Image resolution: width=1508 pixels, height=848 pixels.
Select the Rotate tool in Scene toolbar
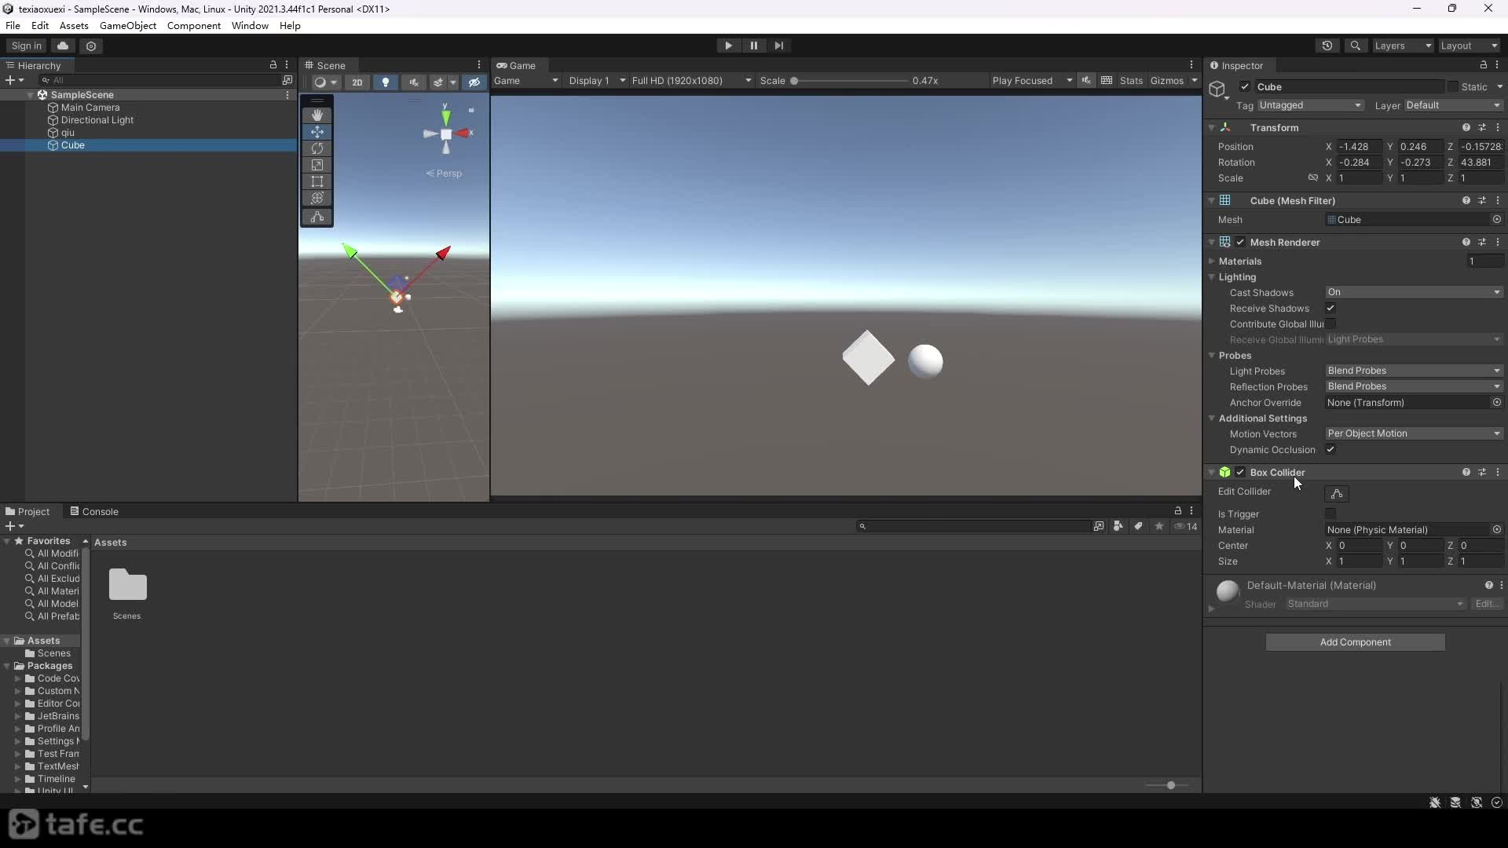pyautogui.click(x=317, y=148)
